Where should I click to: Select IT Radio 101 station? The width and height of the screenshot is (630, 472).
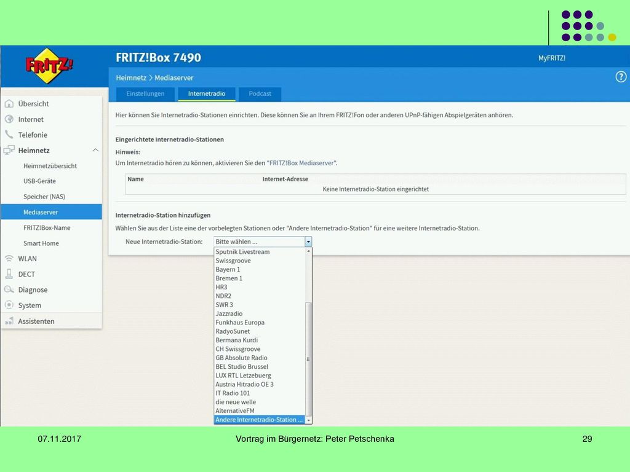point(260,393)
